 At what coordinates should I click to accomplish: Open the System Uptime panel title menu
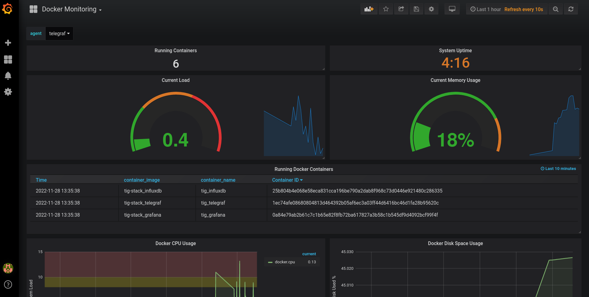[455, 50]
